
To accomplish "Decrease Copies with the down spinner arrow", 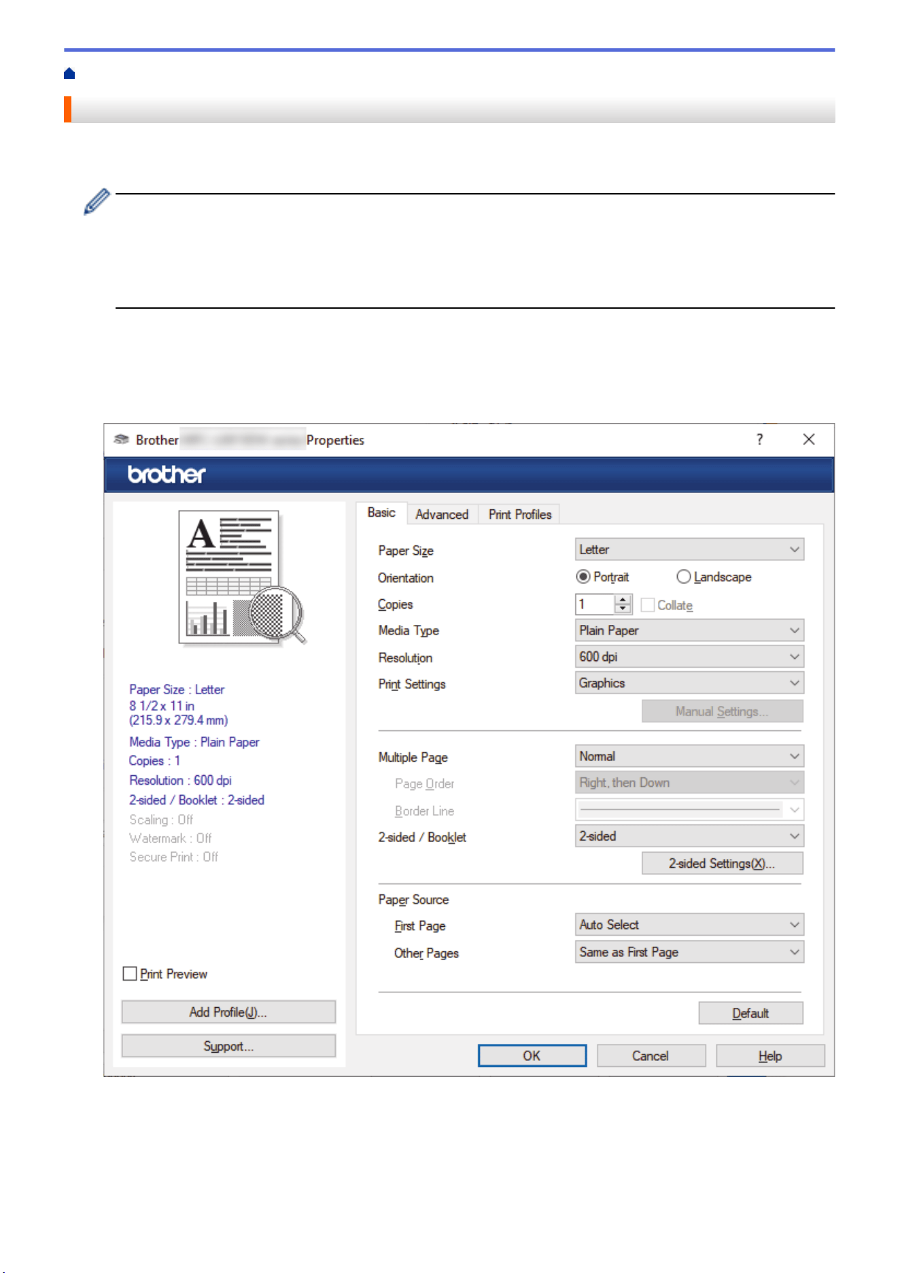I will (623, 609).
